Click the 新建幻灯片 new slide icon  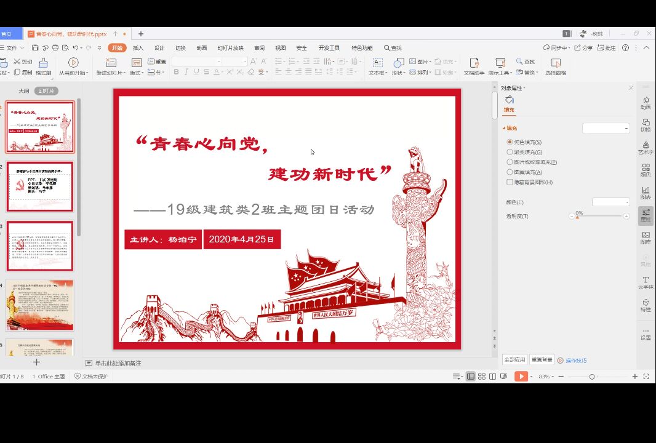pyautogui.click(x=110, y=63)
